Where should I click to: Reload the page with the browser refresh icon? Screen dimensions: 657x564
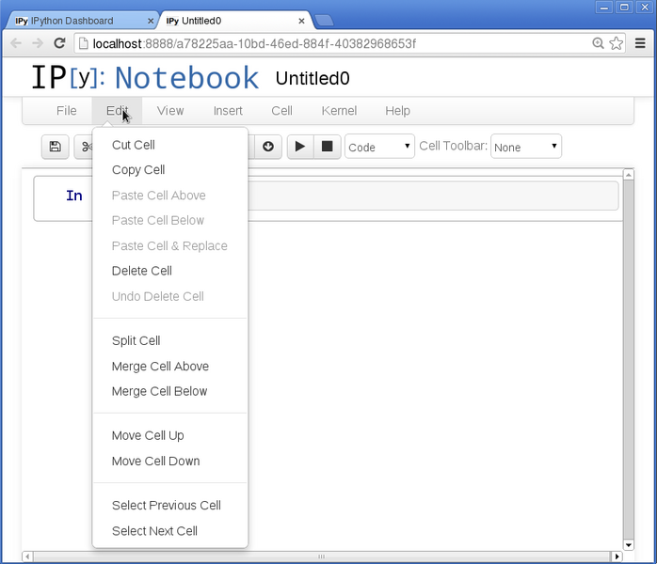[59, 43]
